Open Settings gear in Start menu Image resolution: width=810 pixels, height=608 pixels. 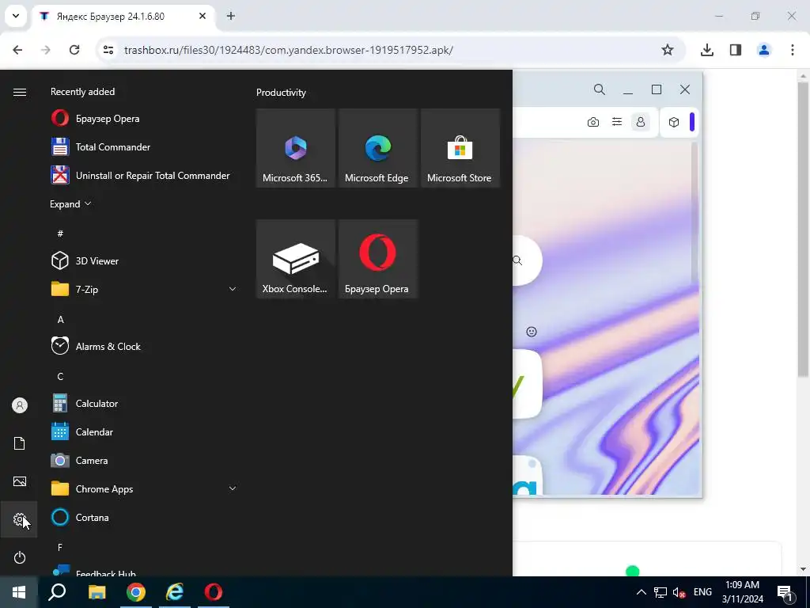point(19,519)
